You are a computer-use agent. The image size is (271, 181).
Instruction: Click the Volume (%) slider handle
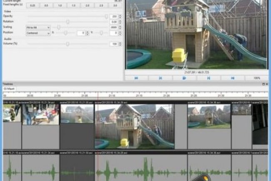(68, 43)
